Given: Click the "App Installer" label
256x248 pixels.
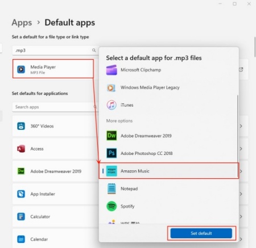Looking at the screenshot, I should [x=43, y=194].
